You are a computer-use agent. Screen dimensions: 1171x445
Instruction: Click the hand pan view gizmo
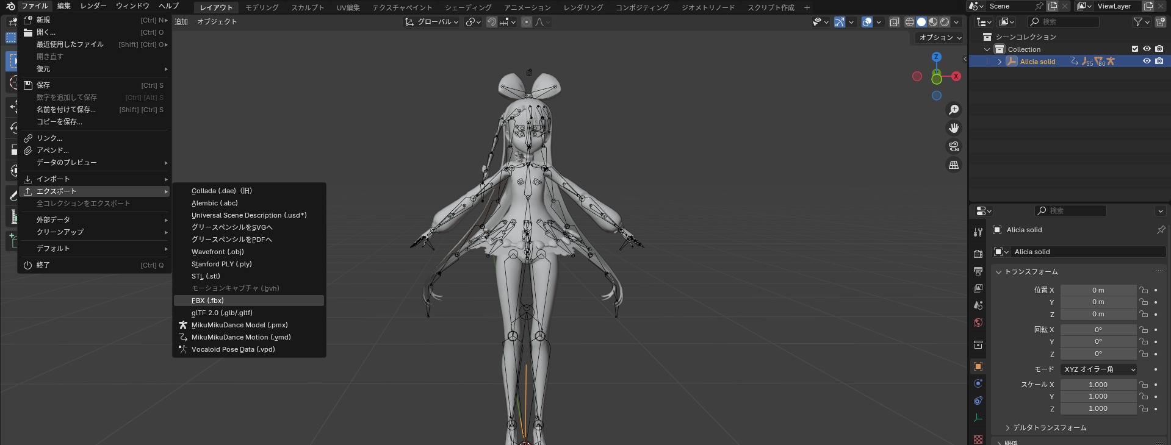tap(954, 128)
